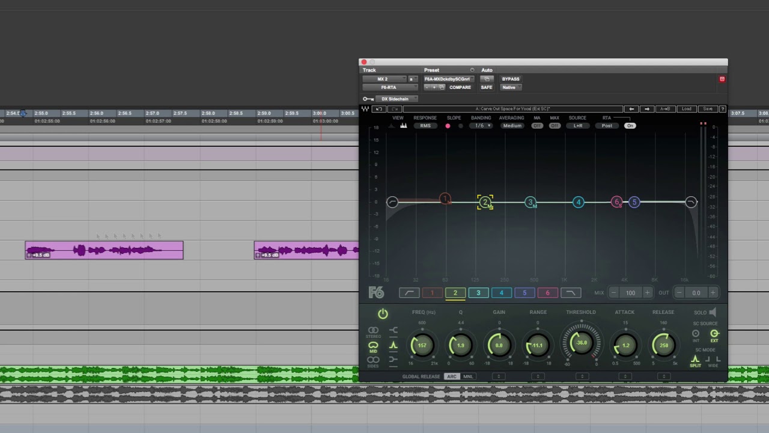Select band 1 tab

(432, 293)
